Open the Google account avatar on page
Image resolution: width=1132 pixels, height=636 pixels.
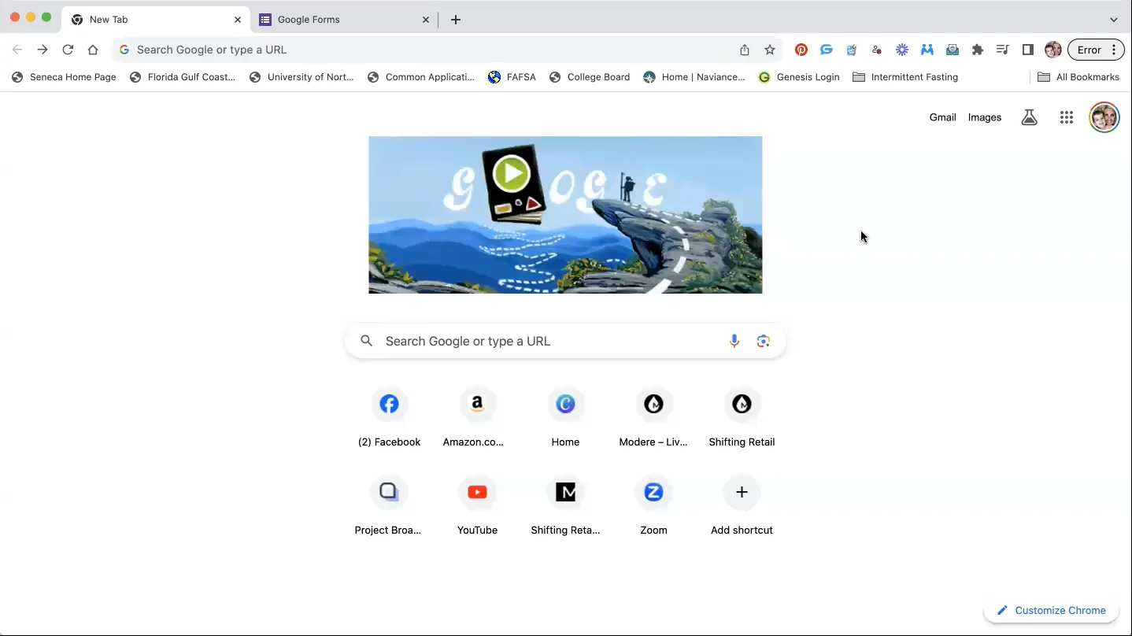[1104, 117]
